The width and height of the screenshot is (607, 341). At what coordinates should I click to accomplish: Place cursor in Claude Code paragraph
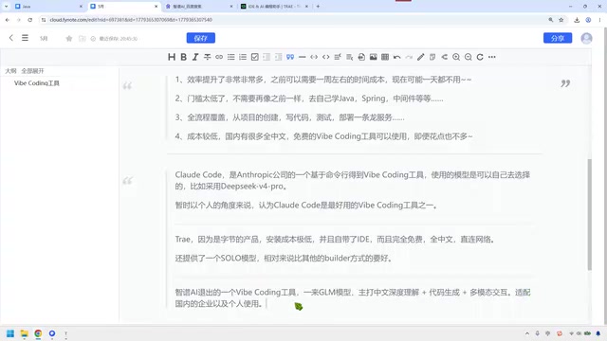click(352, 180)
